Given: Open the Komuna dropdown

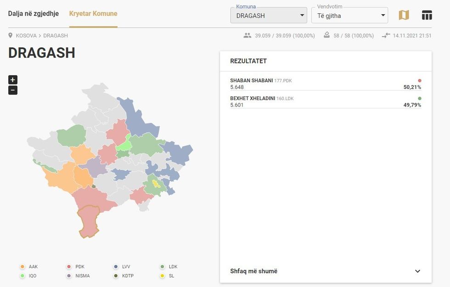Looking at the screenshot, I should [269, 16].
